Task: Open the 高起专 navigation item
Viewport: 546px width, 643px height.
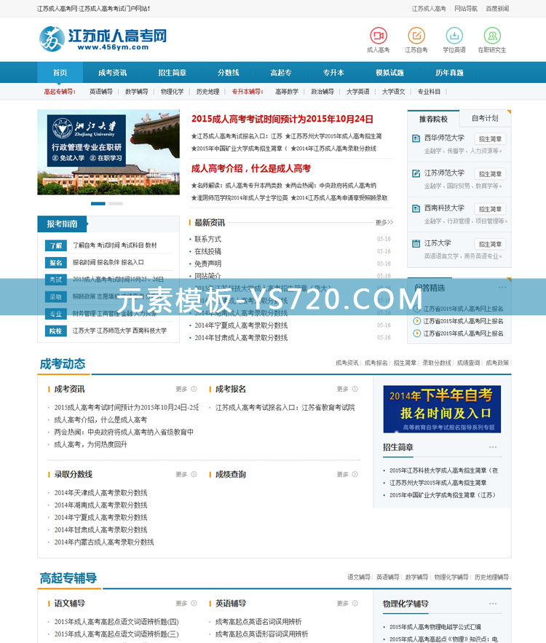Action: click(281, 73)
